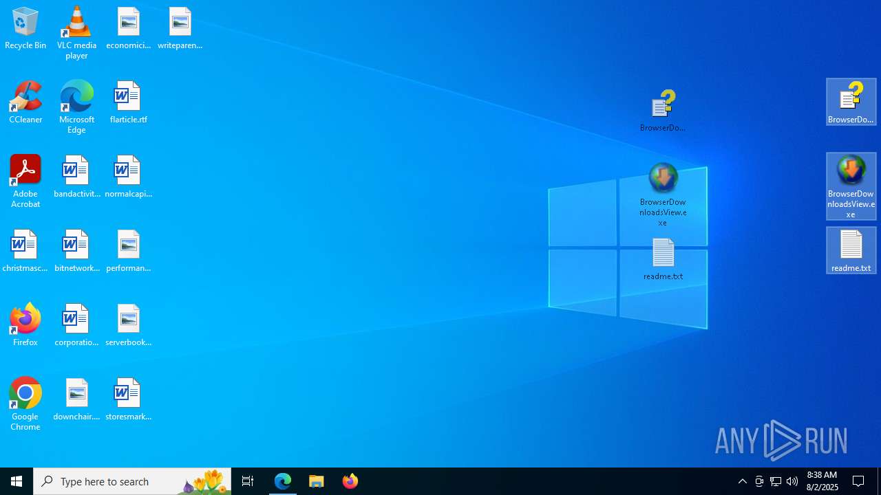Select bitnetwork... Word document
Viewport: 881px width, 495px height.
click(x=76, y=252)
